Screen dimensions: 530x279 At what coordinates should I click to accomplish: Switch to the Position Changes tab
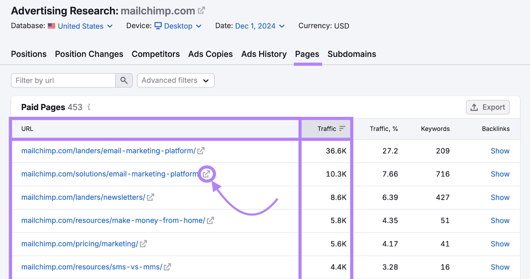coord(89,54)
